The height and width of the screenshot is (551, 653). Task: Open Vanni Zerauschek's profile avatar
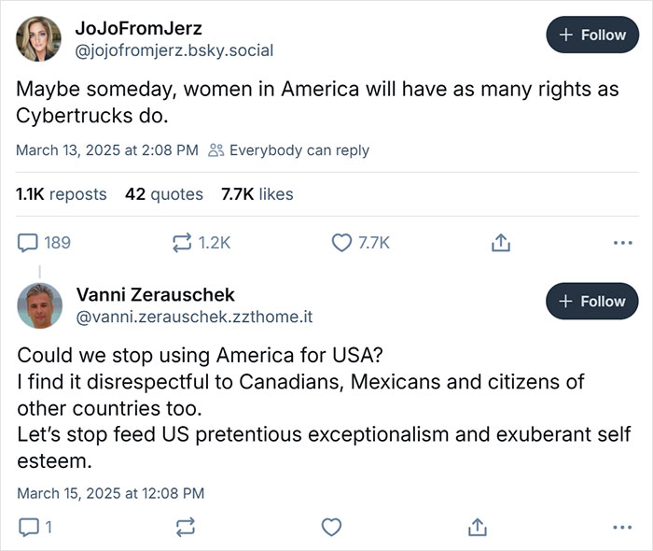40,304
